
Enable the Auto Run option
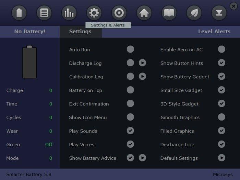130,49
